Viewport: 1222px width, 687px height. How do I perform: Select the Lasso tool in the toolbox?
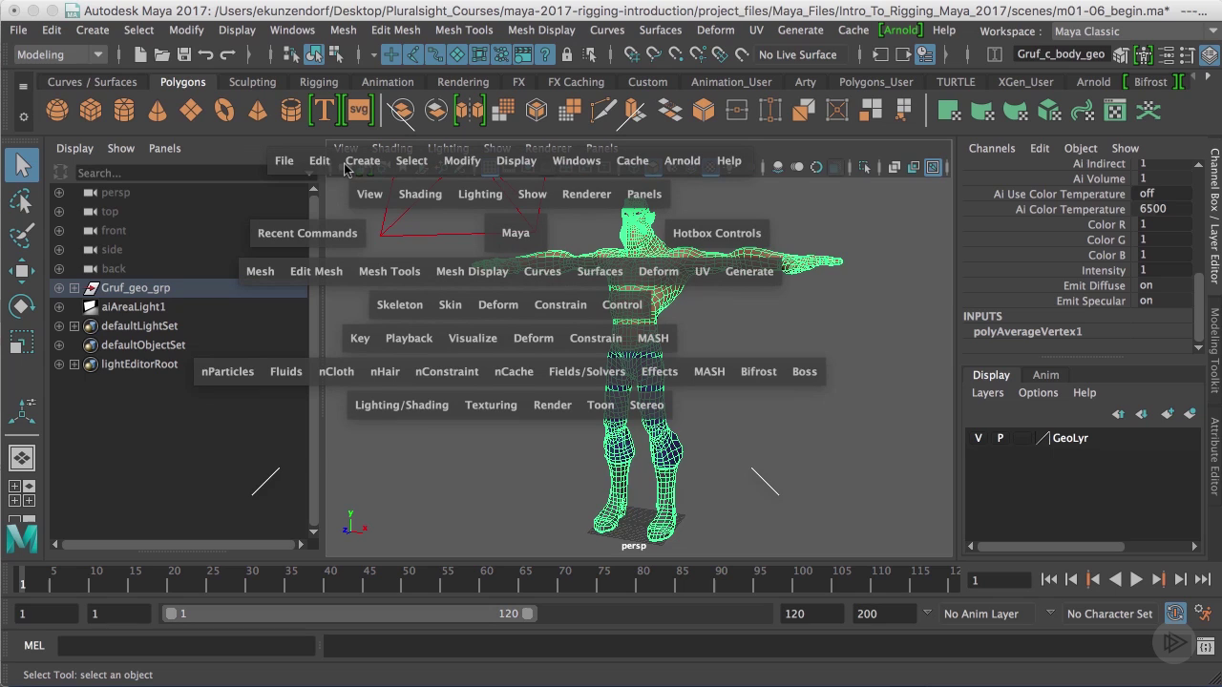pyautogui.click(x=22, y=200)
